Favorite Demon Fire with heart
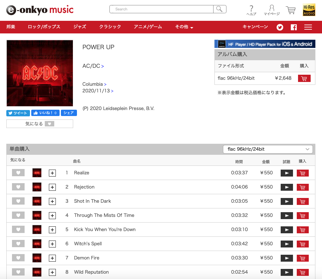This screenshot has height=279, width=322. point(18,258)
